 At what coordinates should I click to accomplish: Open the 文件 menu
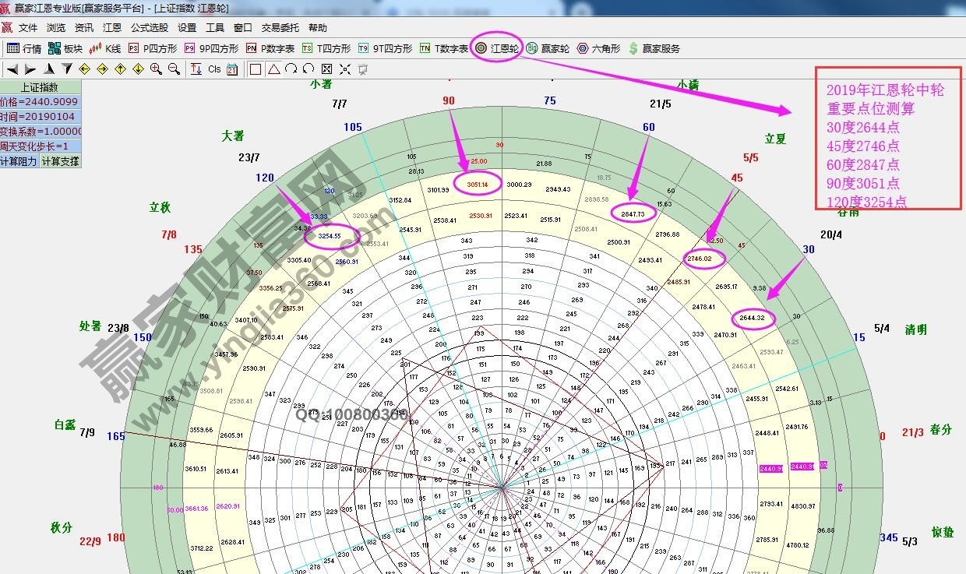point(28,27)
